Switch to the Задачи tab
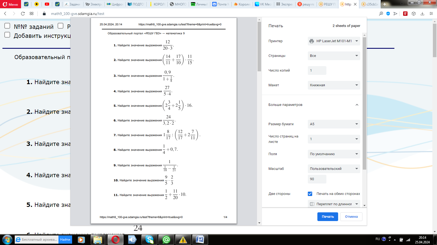Screen dimensions: 437x245 [73, 4]
